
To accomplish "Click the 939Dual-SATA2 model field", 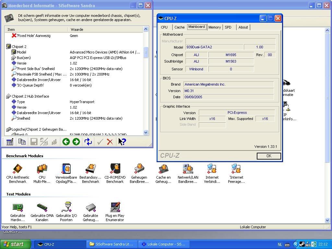I will 214,47.
